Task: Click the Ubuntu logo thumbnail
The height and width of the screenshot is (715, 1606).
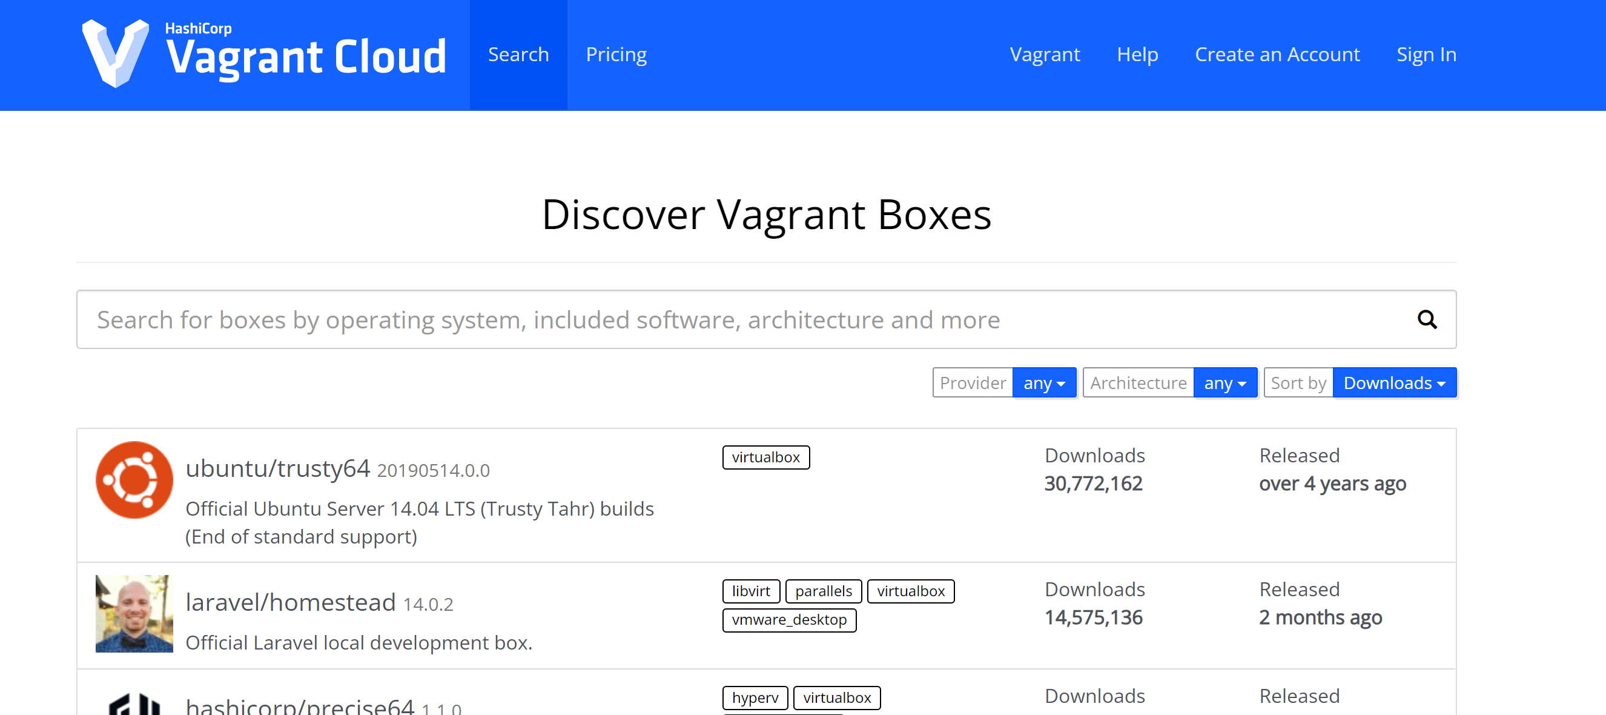Action: [134, 480]
